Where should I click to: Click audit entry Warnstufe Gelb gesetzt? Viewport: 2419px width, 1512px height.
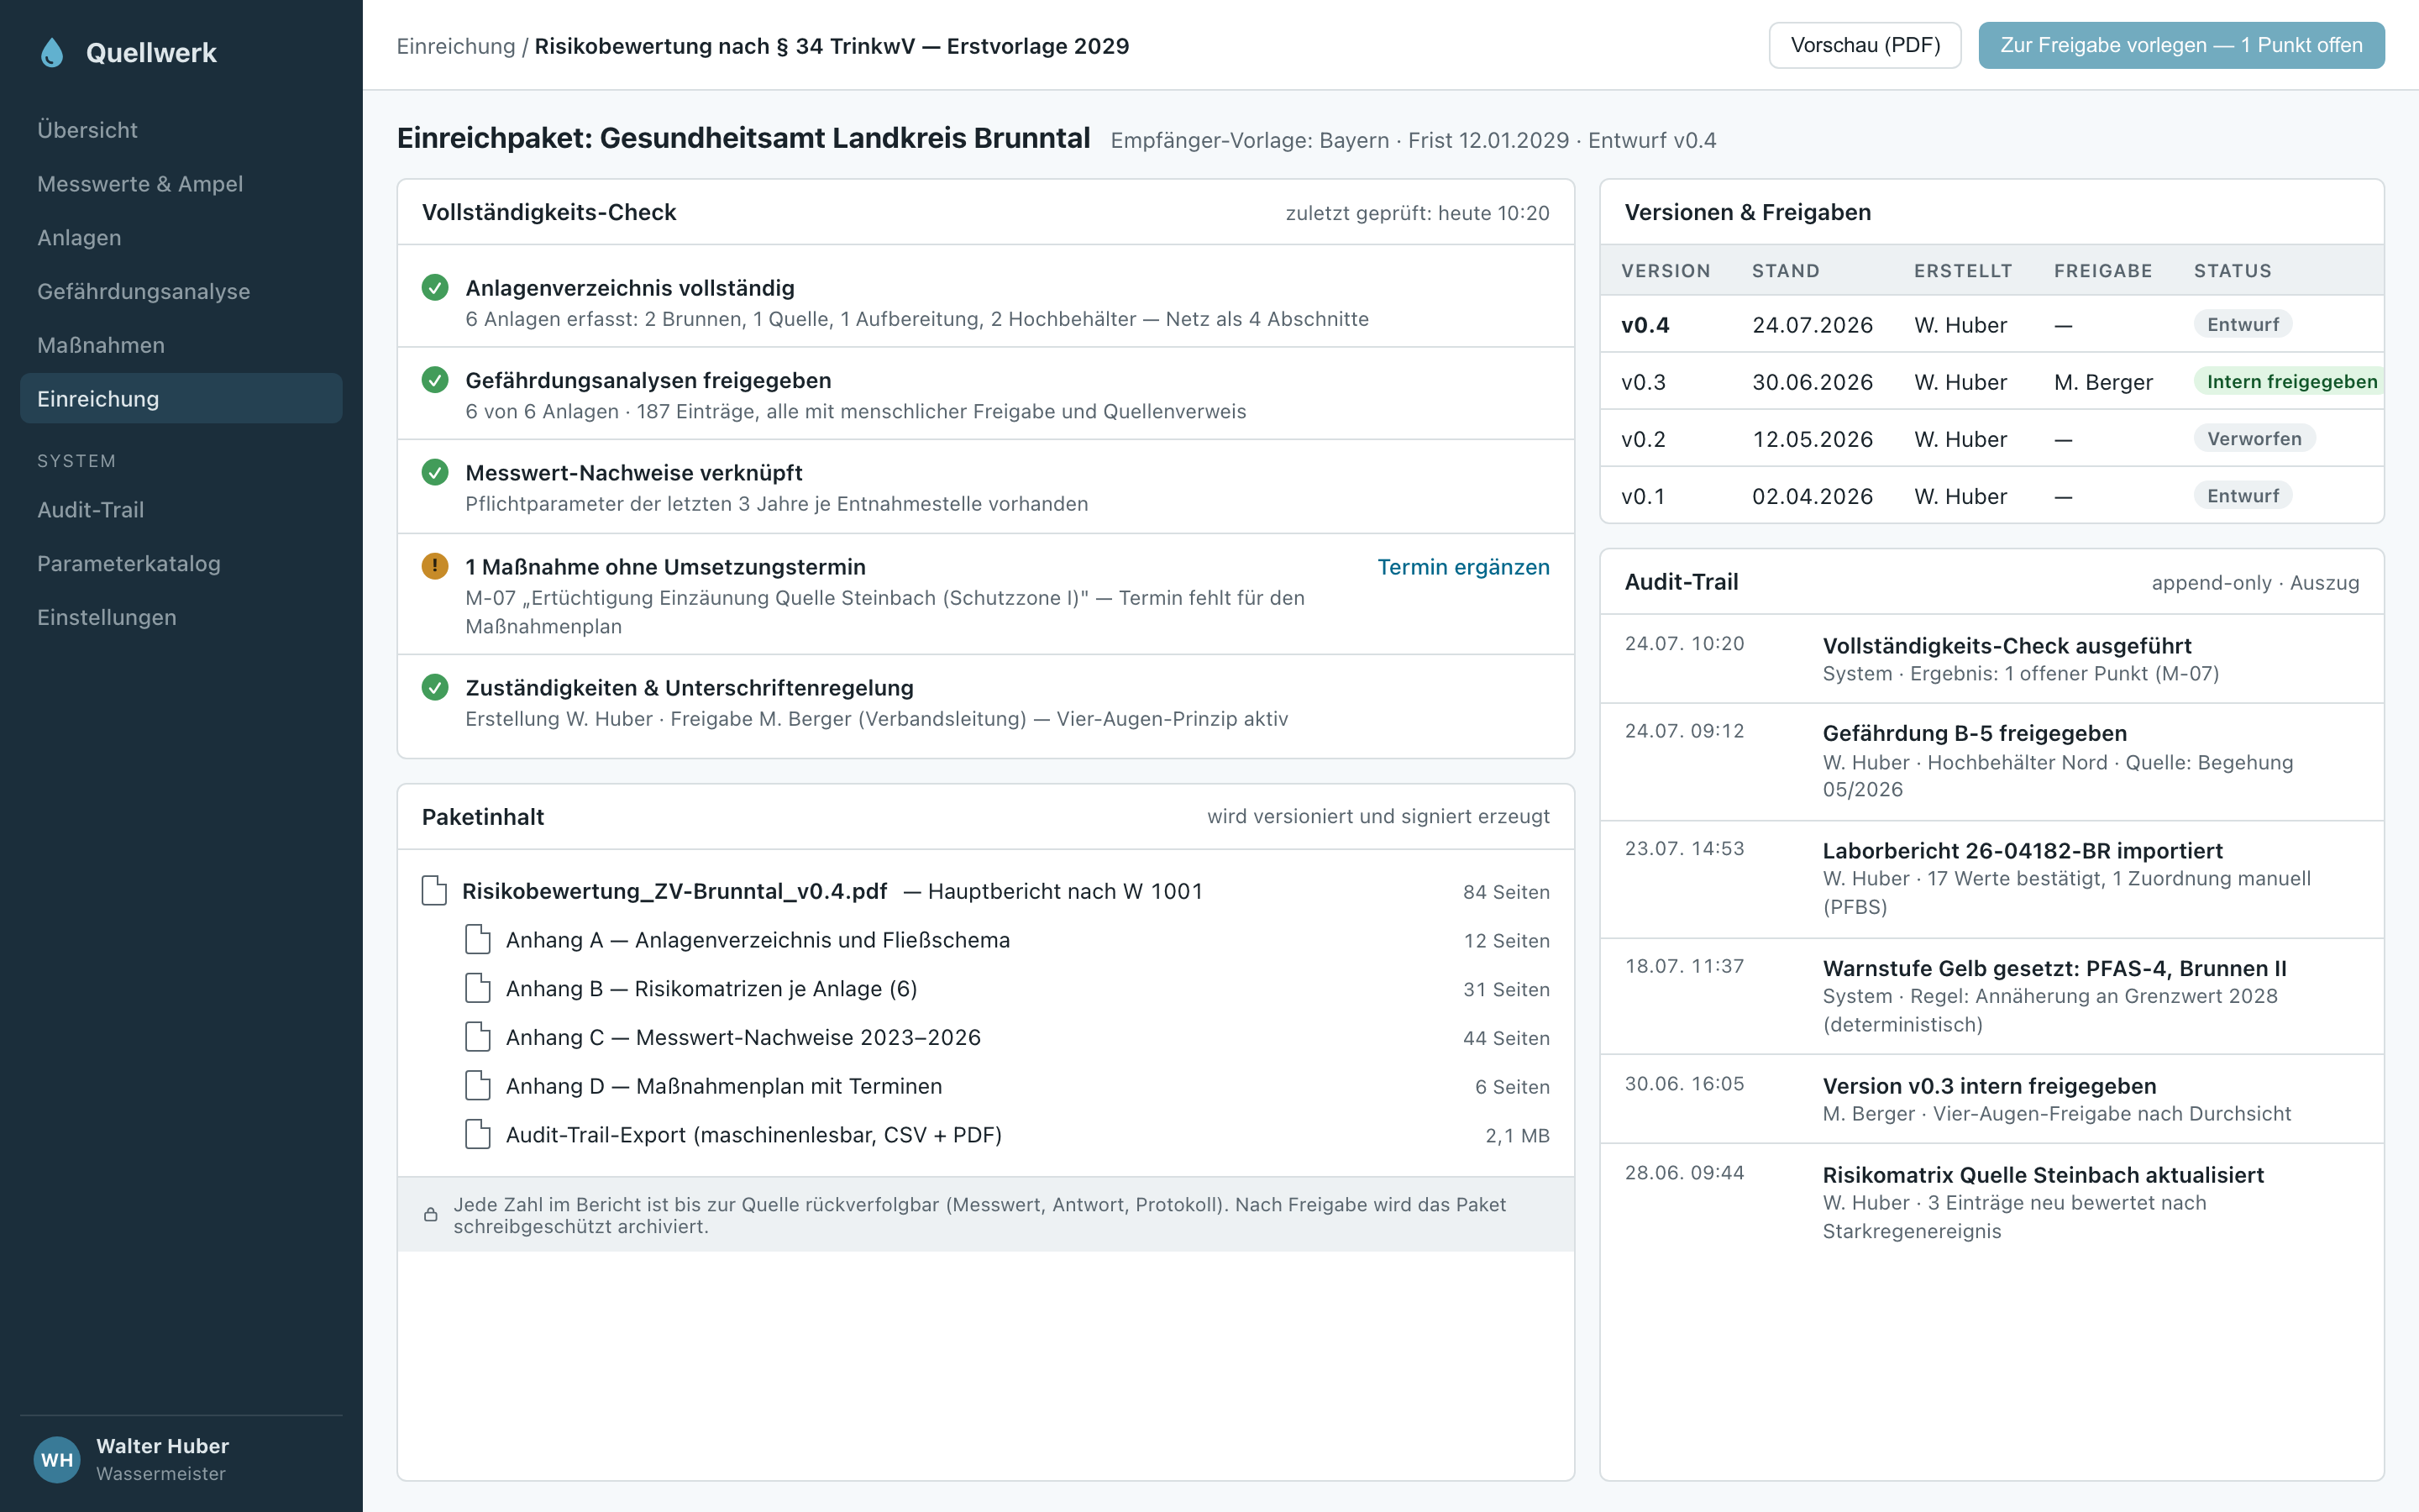(1991, 996)
